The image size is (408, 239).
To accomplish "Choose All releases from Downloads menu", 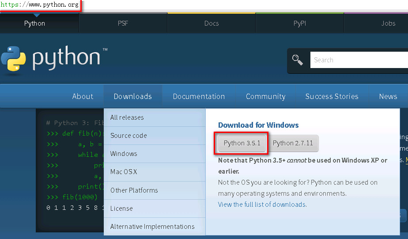I will [127, 118].
